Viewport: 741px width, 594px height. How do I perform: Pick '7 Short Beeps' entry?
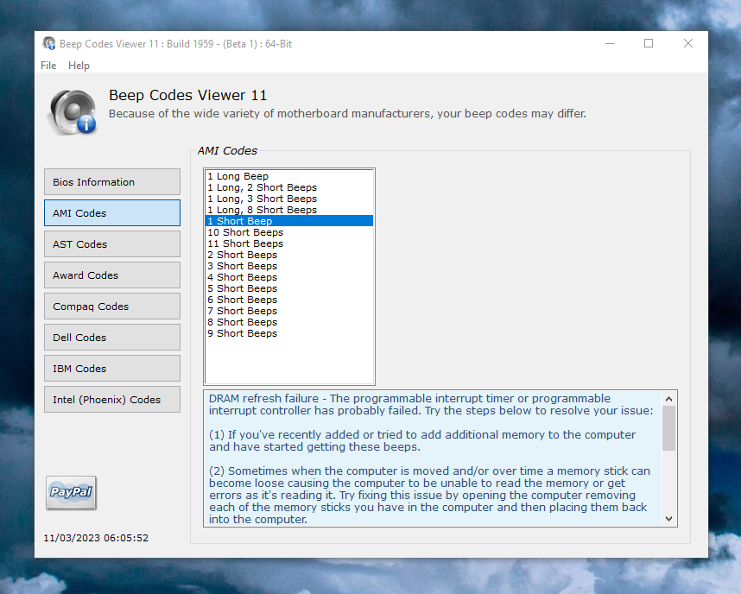(289, 311)
